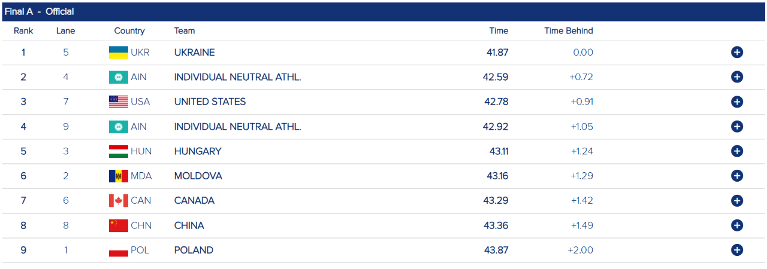
Task: Click the Ukraine flag icon
Action: [119, 53]
